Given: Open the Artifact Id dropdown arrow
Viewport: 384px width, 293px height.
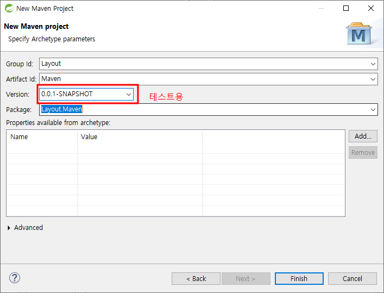Looking at the screenshot, I should tap(373, 79).
